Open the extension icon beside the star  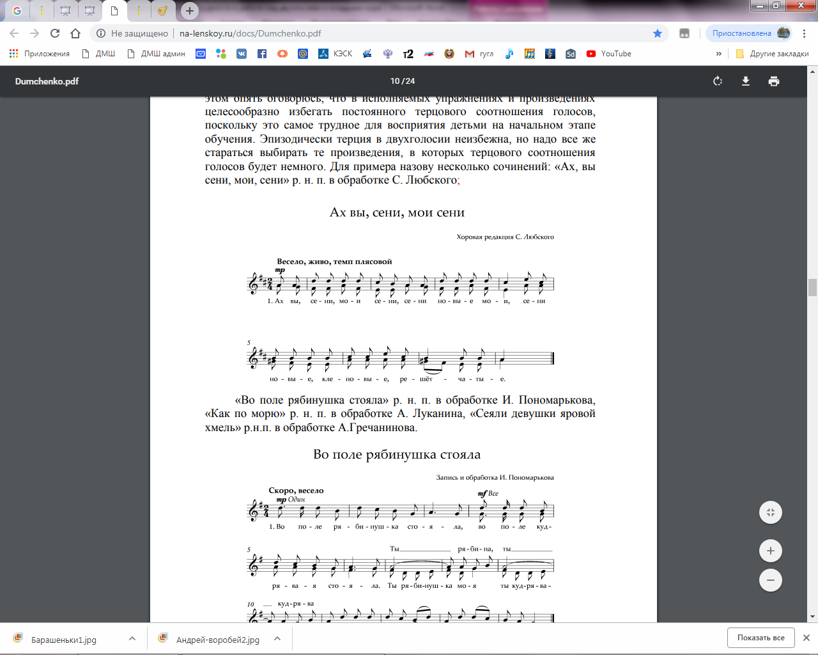click(x=684, y=33)
